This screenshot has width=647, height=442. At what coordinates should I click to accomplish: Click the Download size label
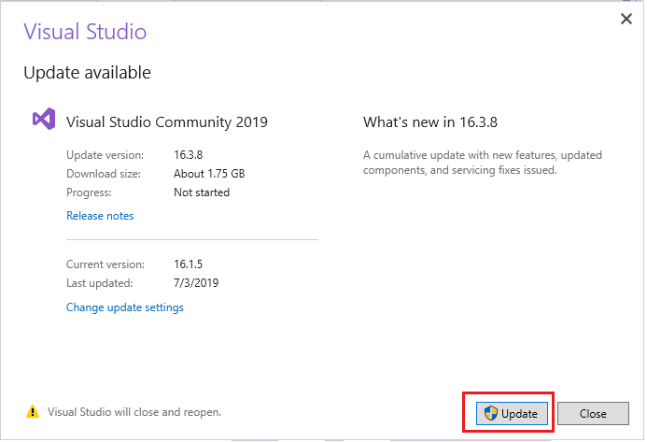tap(104, 174)
